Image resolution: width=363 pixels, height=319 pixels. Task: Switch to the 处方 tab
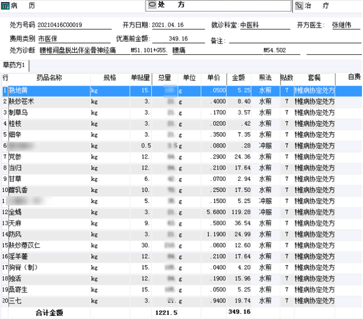click(x=218, y=5)
